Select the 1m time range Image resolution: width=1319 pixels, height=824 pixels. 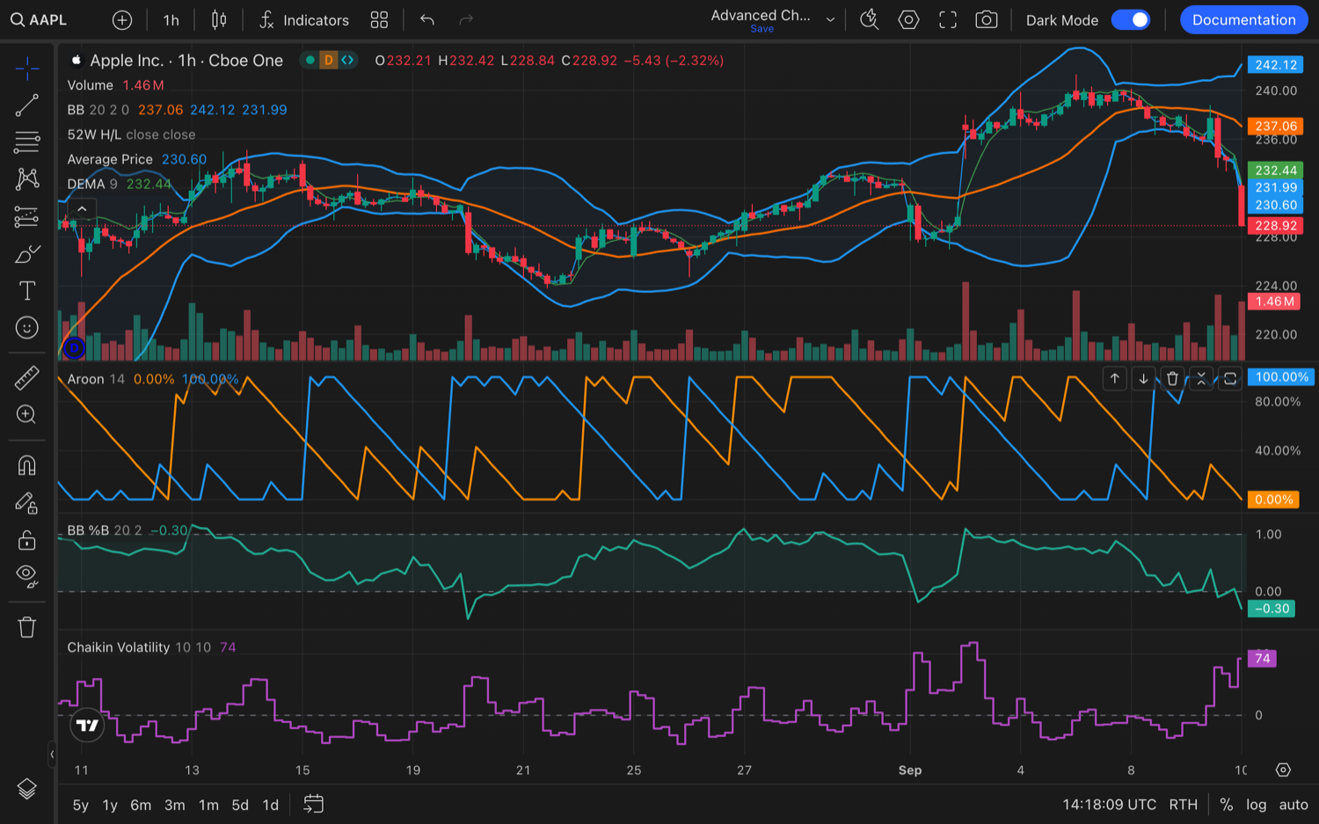point(208,805)
